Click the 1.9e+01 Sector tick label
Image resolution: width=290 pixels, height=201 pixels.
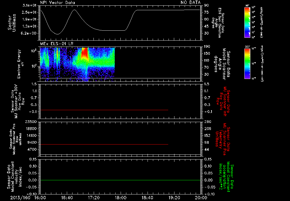click(29, 19)
